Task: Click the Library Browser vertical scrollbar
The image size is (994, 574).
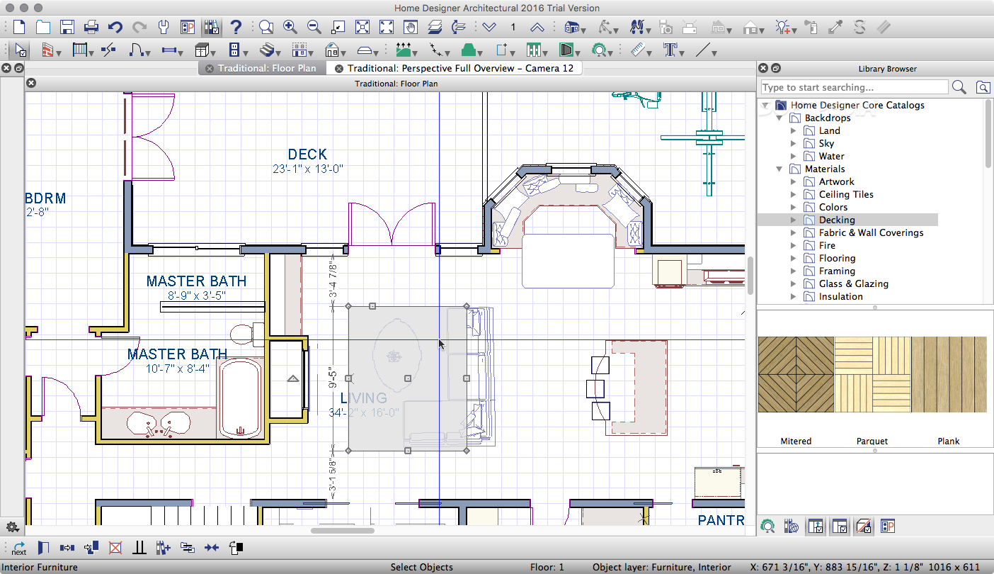Action: [x=988, y=135]
